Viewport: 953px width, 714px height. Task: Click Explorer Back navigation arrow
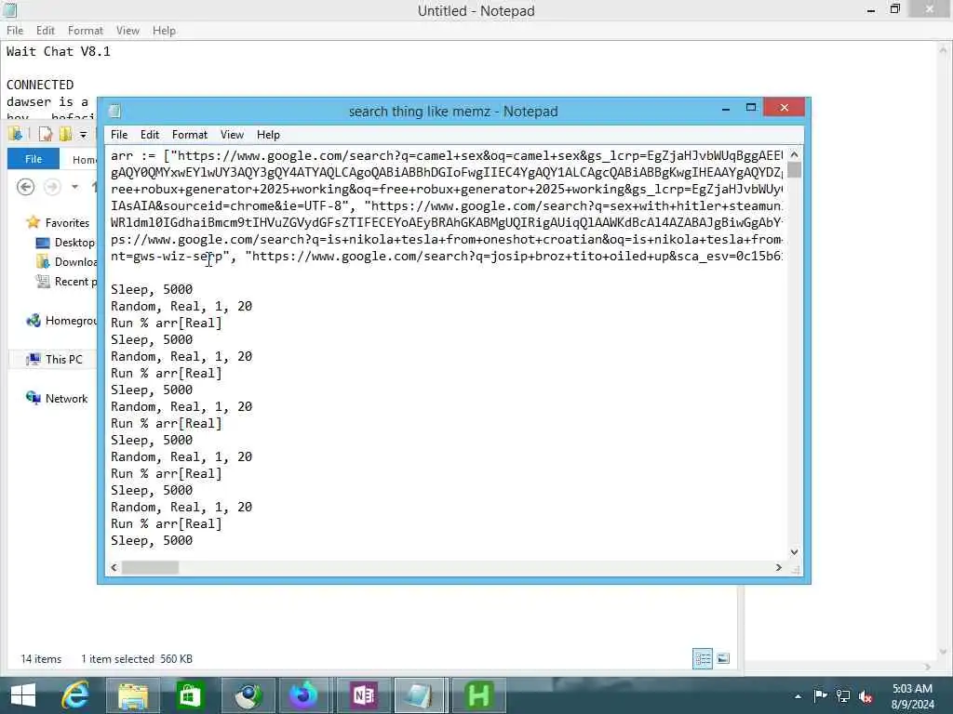25,187
